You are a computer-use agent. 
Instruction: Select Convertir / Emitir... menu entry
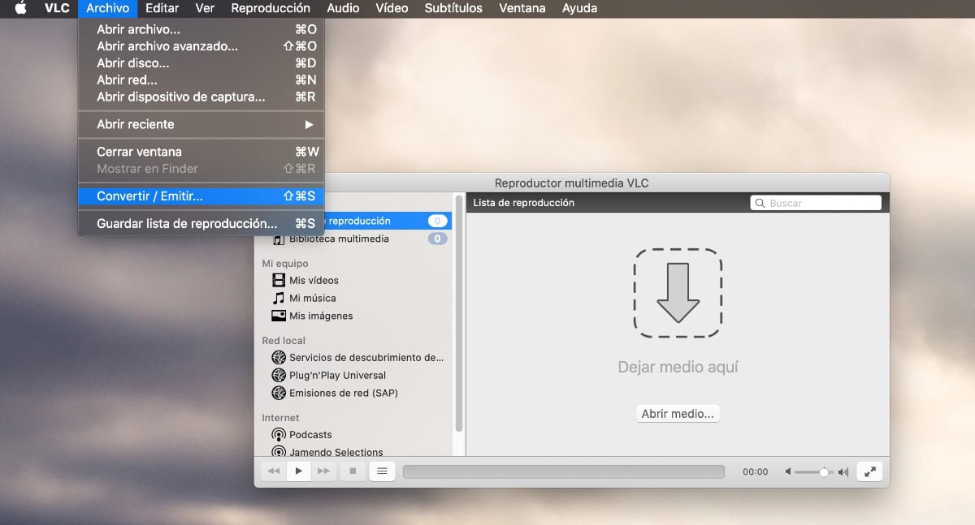201,196
